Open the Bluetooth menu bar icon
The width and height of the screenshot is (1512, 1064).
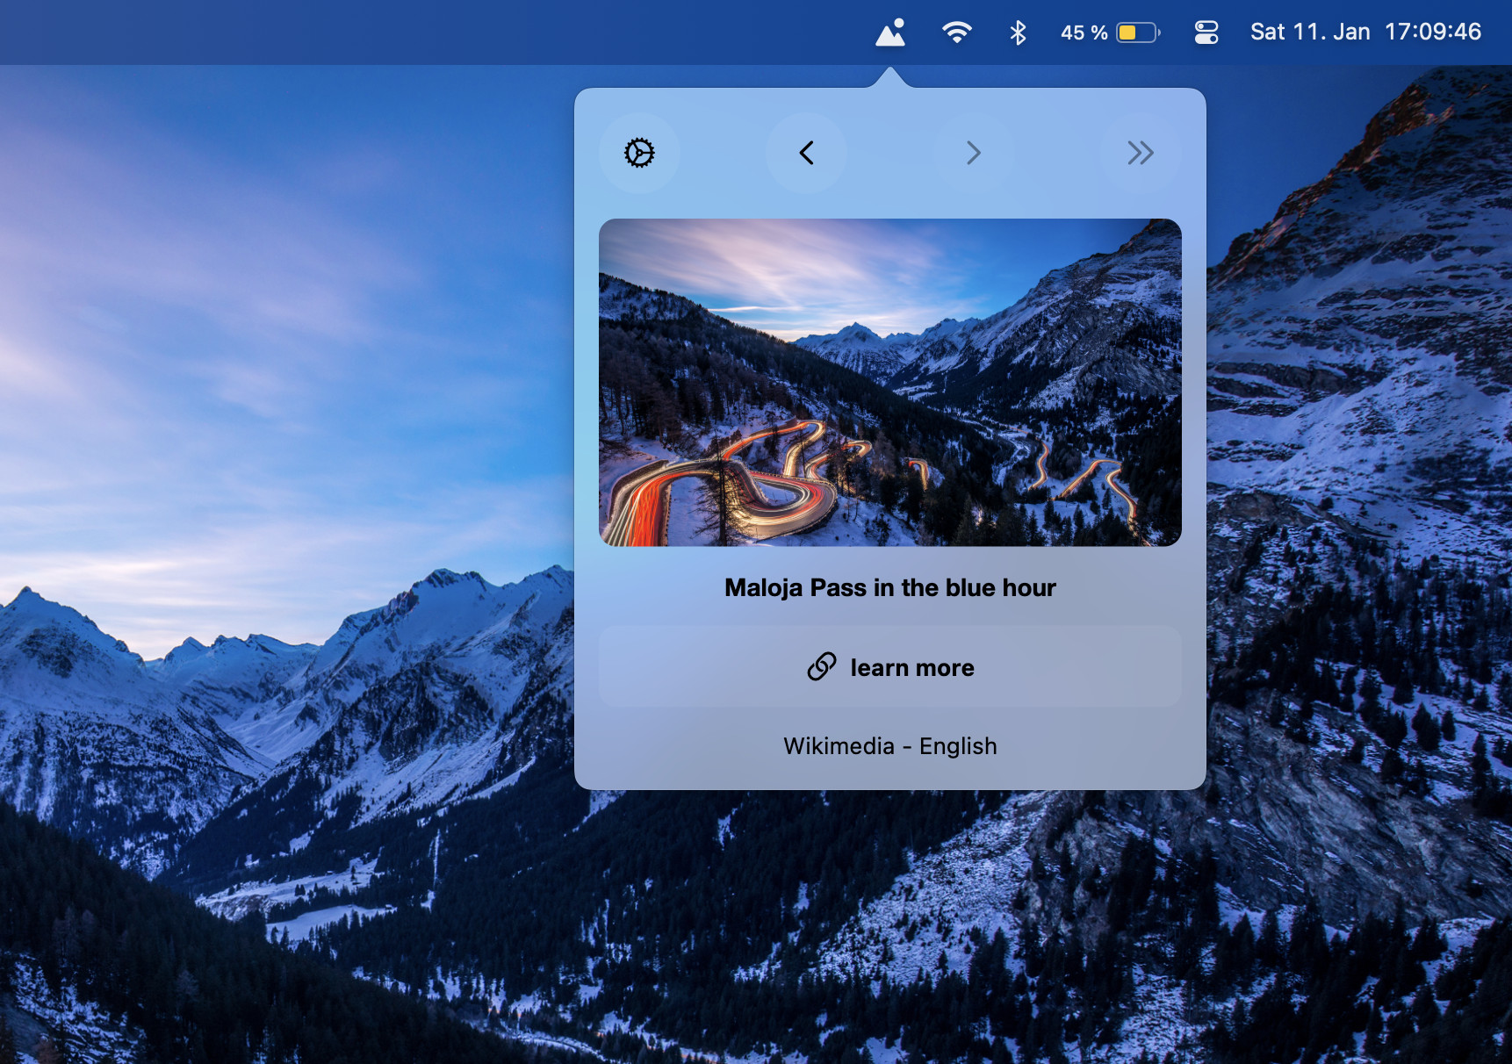[x=1018, y=32]
